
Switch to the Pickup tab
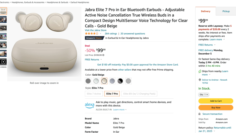pos(226,11)
